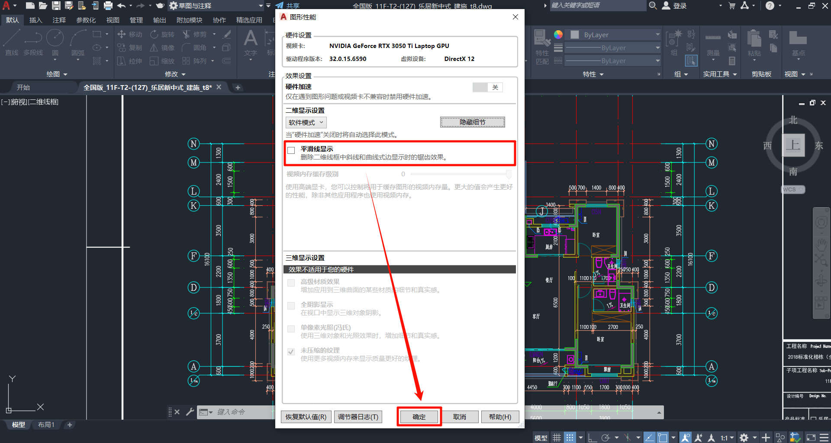
Task: Click the 隐藏细节 hide details button
Action: (472, 122)
